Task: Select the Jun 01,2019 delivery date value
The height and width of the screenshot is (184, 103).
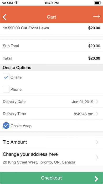Action: pyautogui.click(x=83, y=102)
